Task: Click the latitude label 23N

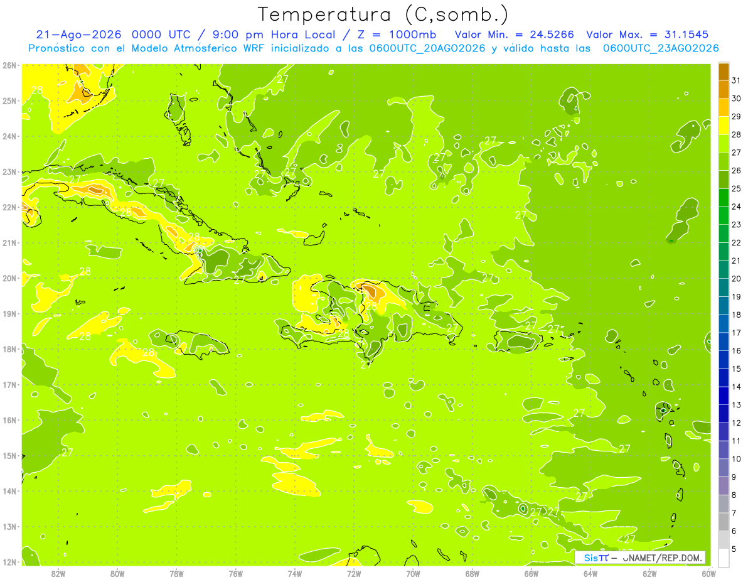Action: click(9, 172)
